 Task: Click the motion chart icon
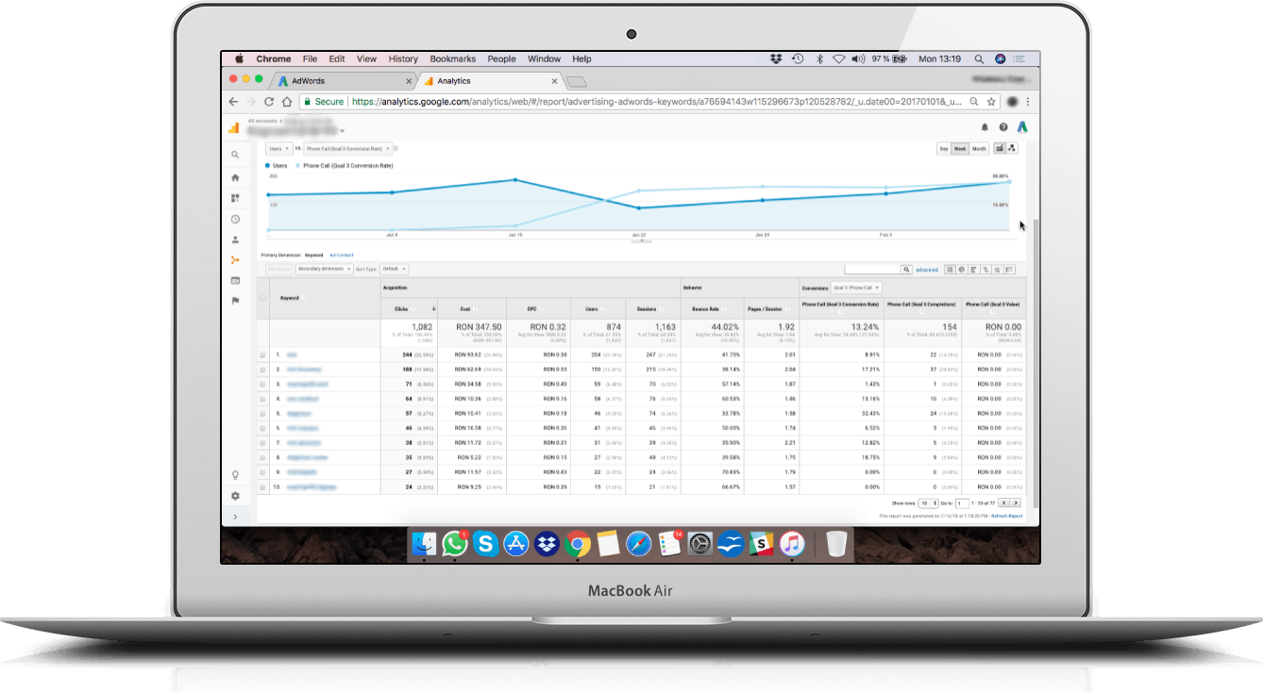click(x=1011, y=149)
